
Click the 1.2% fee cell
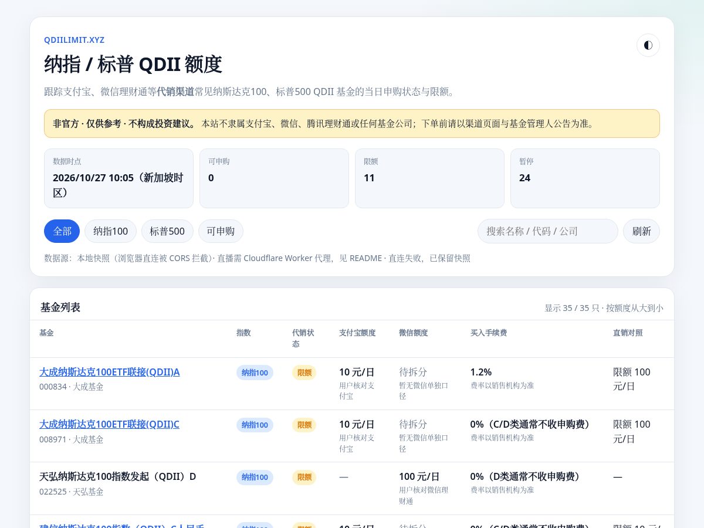[x=481, y=372]
